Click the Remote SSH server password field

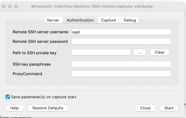(121, 42)
